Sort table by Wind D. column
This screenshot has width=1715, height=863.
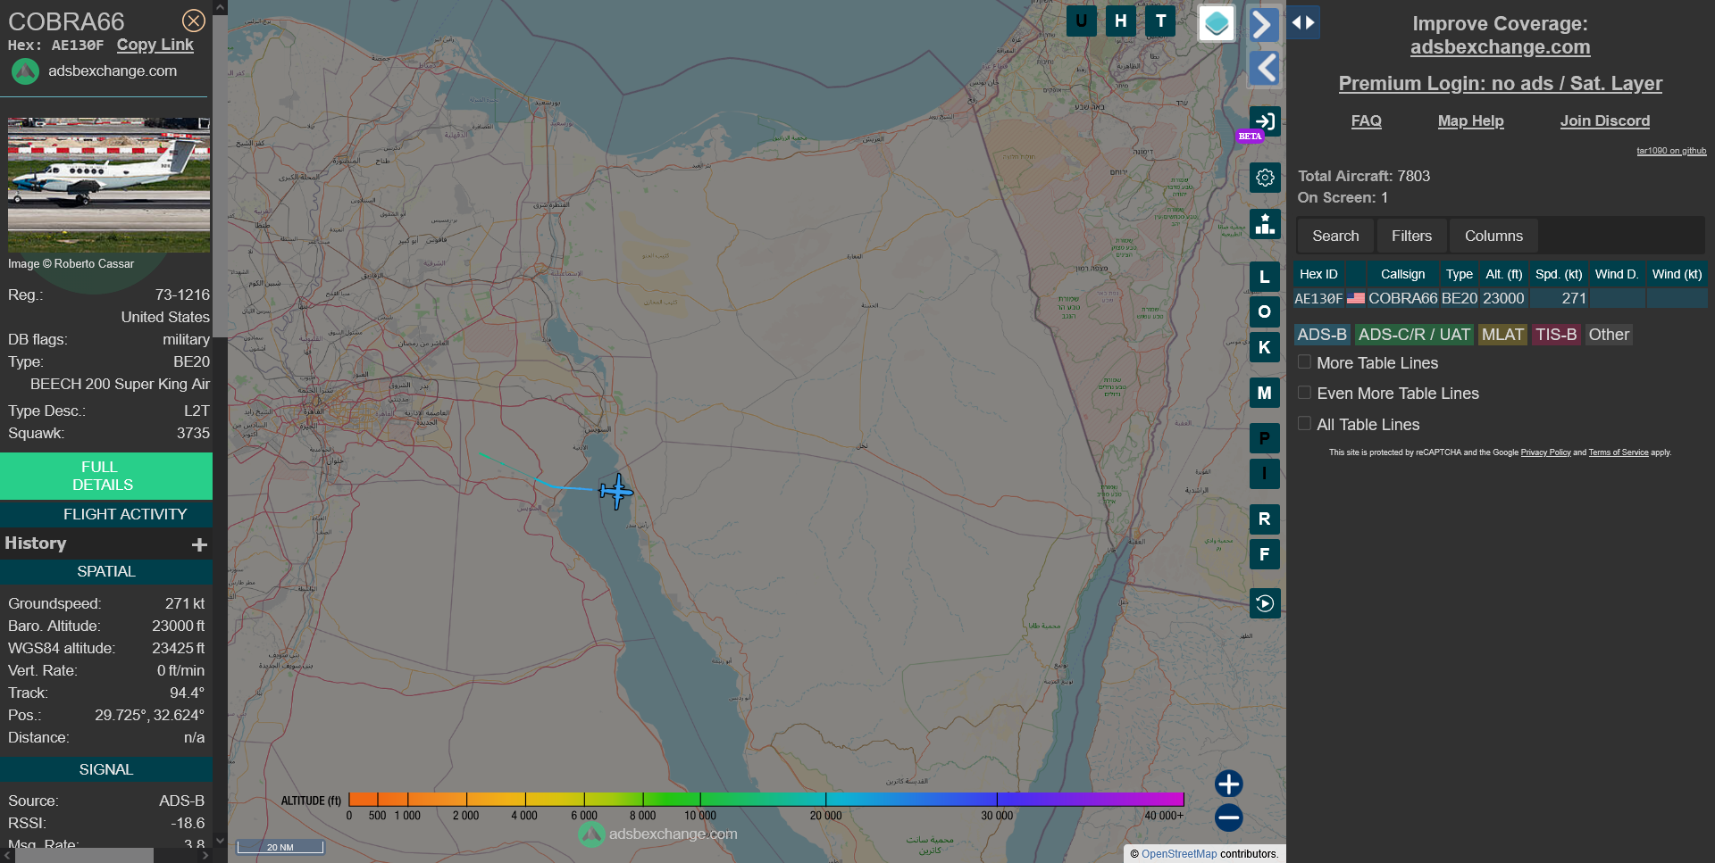[x=1617, y=274]
